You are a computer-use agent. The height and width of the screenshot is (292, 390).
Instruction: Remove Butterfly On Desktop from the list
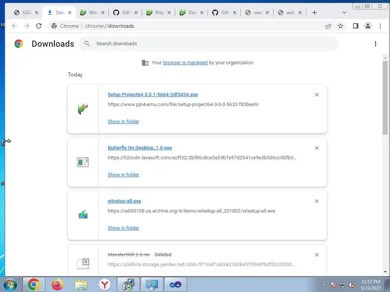click(316, 148)
